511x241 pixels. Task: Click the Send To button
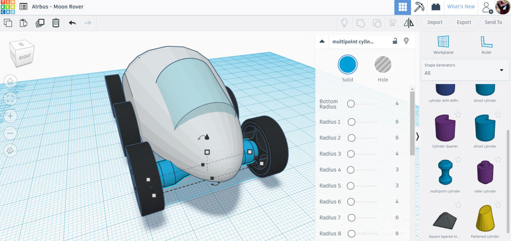click(x=493, y=22)
